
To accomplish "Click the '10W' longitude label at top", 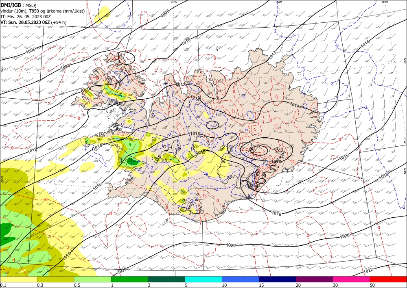I will pos(385,2).
